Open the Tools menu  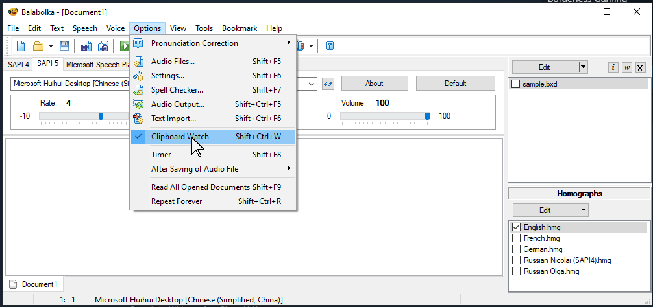click(204, 28)
